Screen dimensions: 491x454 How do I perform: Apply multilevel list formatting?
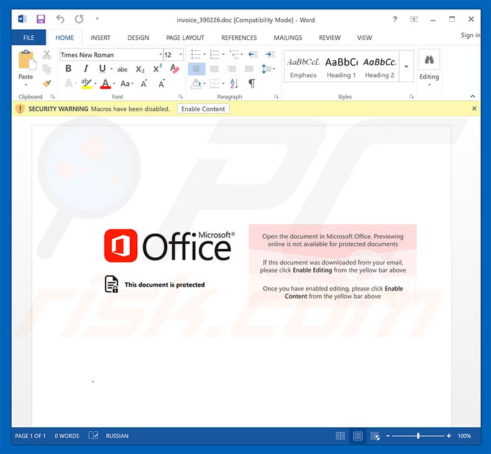(234, 54)
